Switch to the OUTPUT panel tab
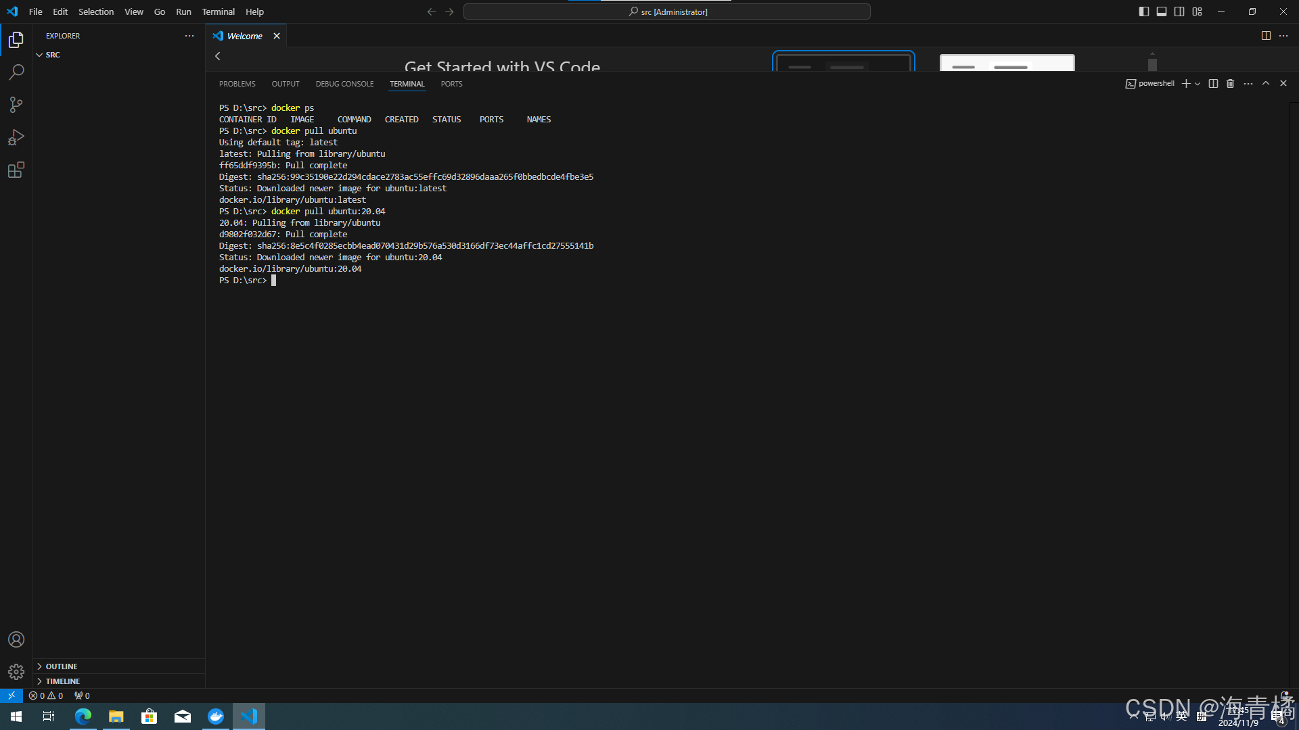This screenshot has width=1299, height=730. (286, 84)
